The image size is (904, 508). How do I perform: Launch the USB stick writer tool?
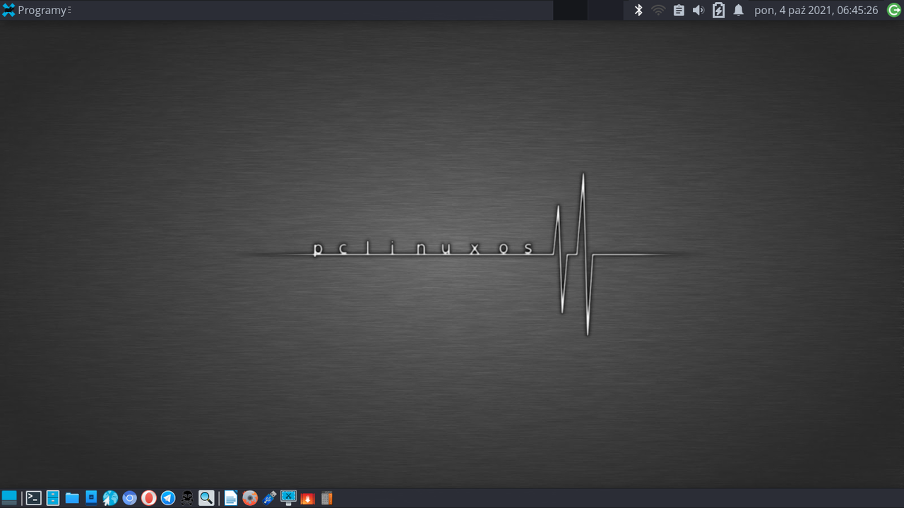tap(269, 498)
